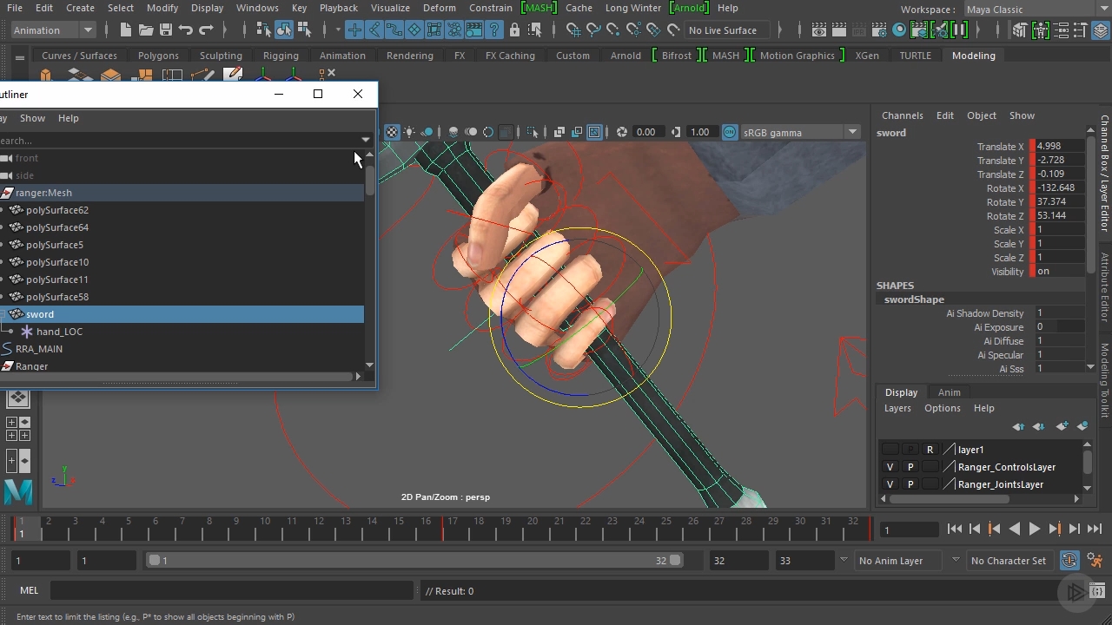Click the Channel Box Channels menu
1112x625 pixels.
coord(902,115)
